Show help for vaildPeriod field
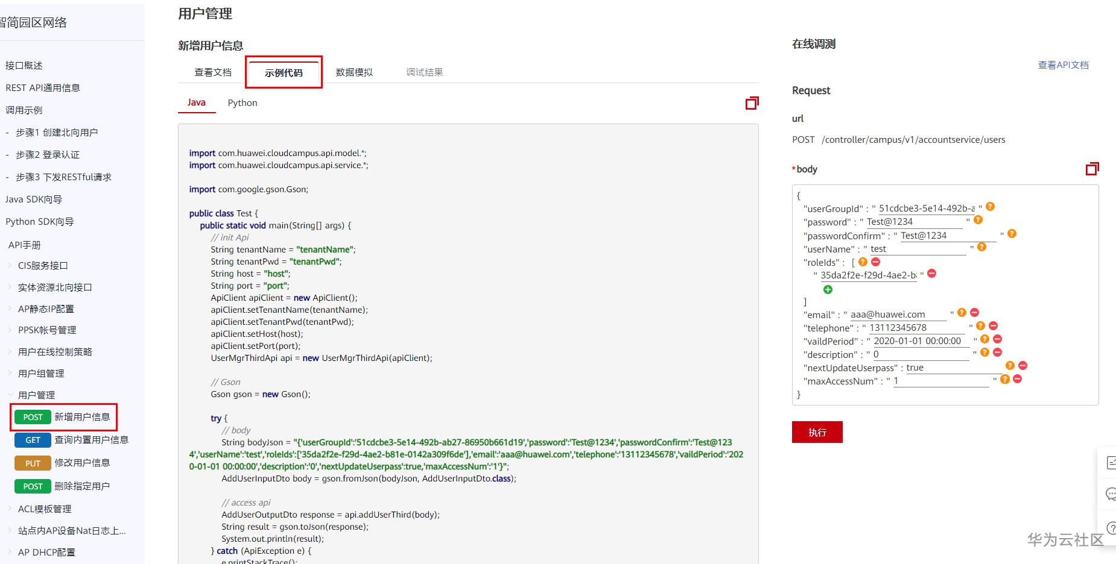The image size is (1116, 564). [984, 339]
